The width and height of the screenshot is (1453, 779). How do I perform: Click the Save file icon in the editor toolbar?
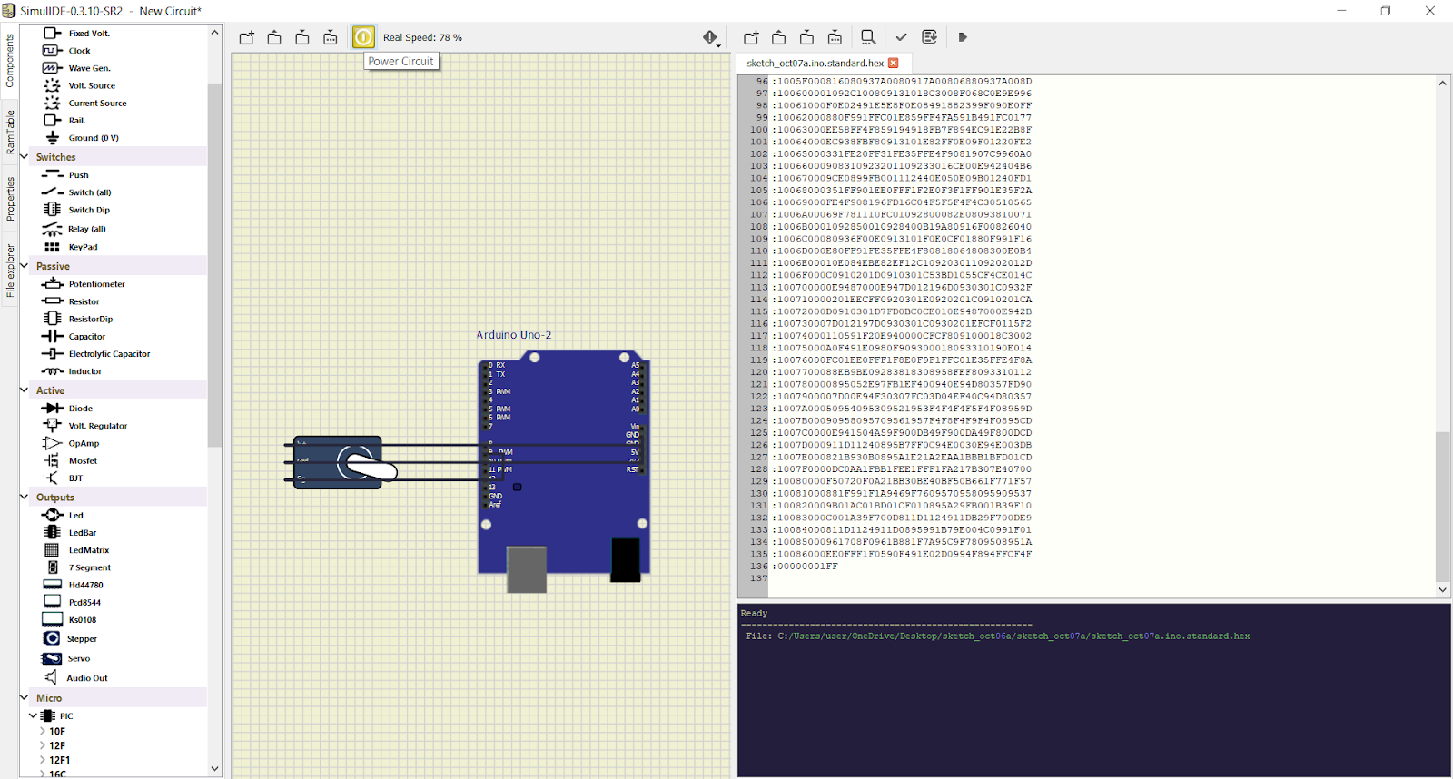coord(806,37)
